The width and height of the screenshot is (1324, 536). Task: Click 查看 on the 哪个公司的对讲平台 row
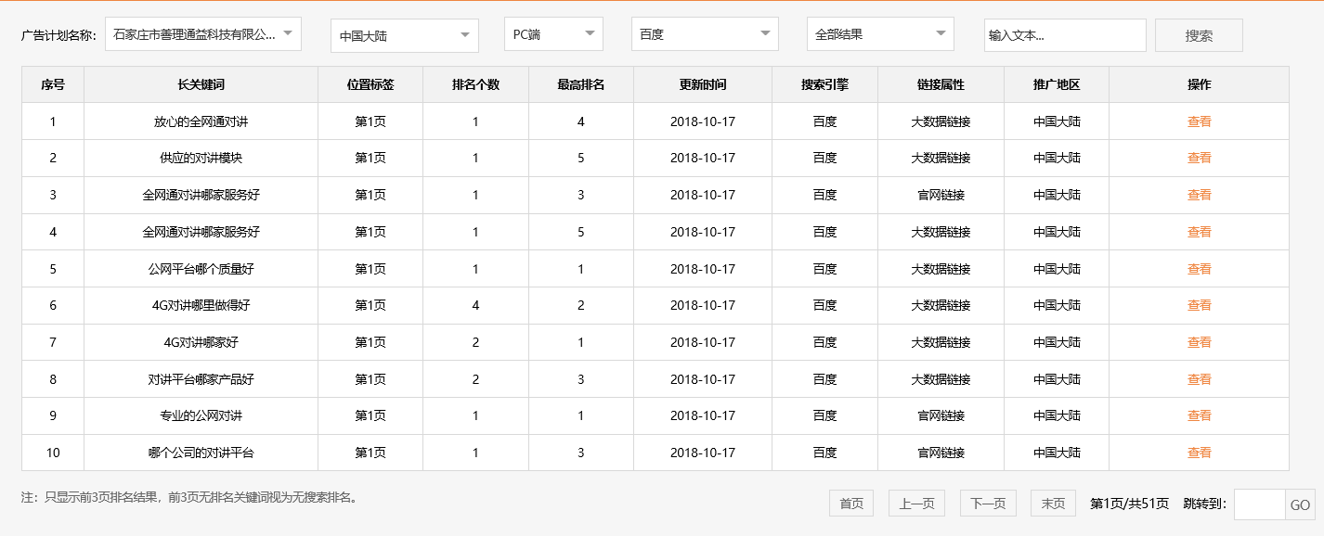point(1199,453)
